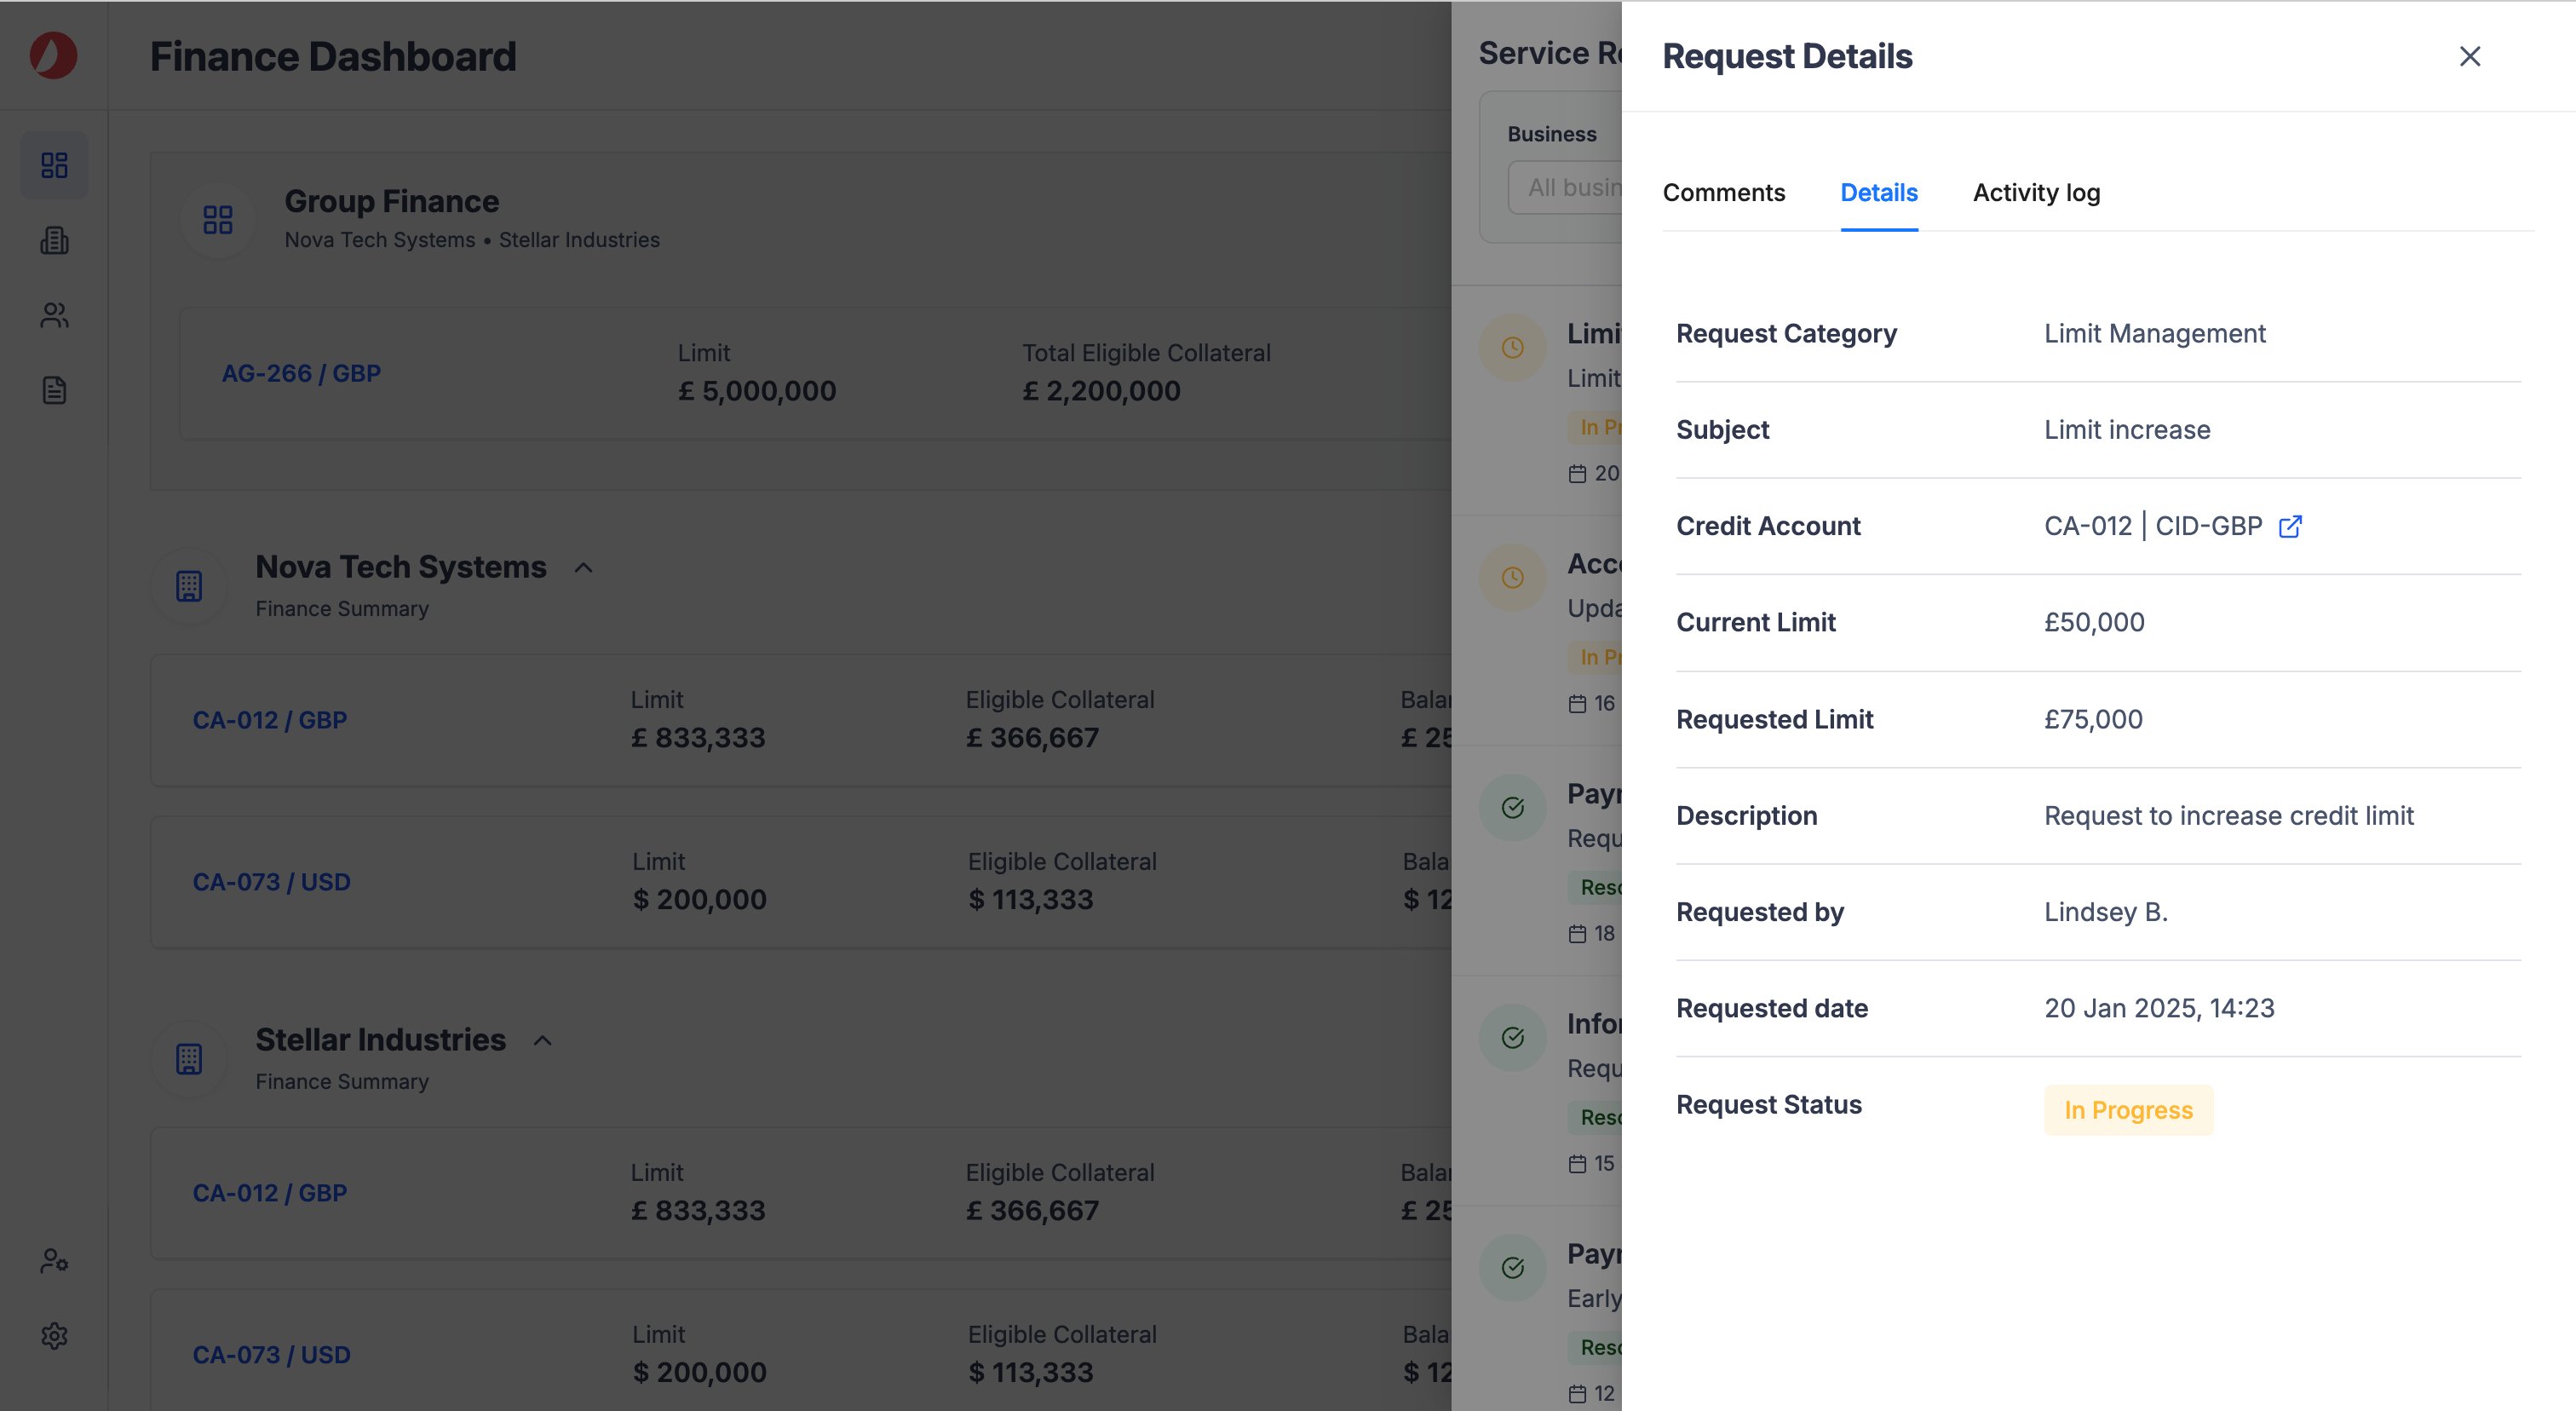Collapse the Stellar Industries section
The height and width of the screenshot is (1411, 2576).
542,1041
